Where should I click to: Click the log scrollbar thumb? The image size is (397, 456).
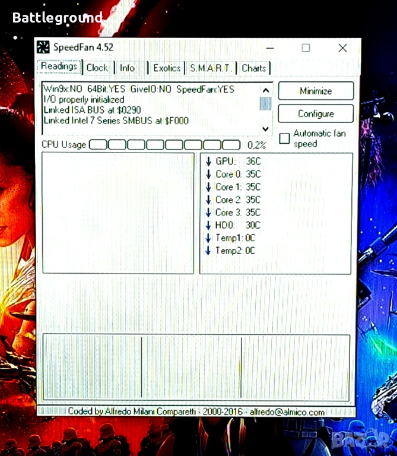[265, 103]
